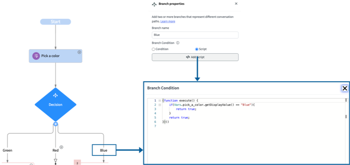
Task: Select the Red branch label
Action: click(x=56, y=150)
